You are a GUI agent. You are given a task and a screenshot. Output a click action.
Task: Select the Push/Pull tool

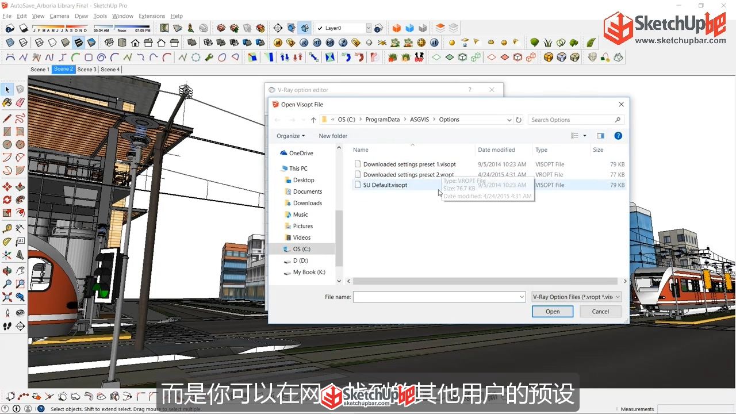20,187
